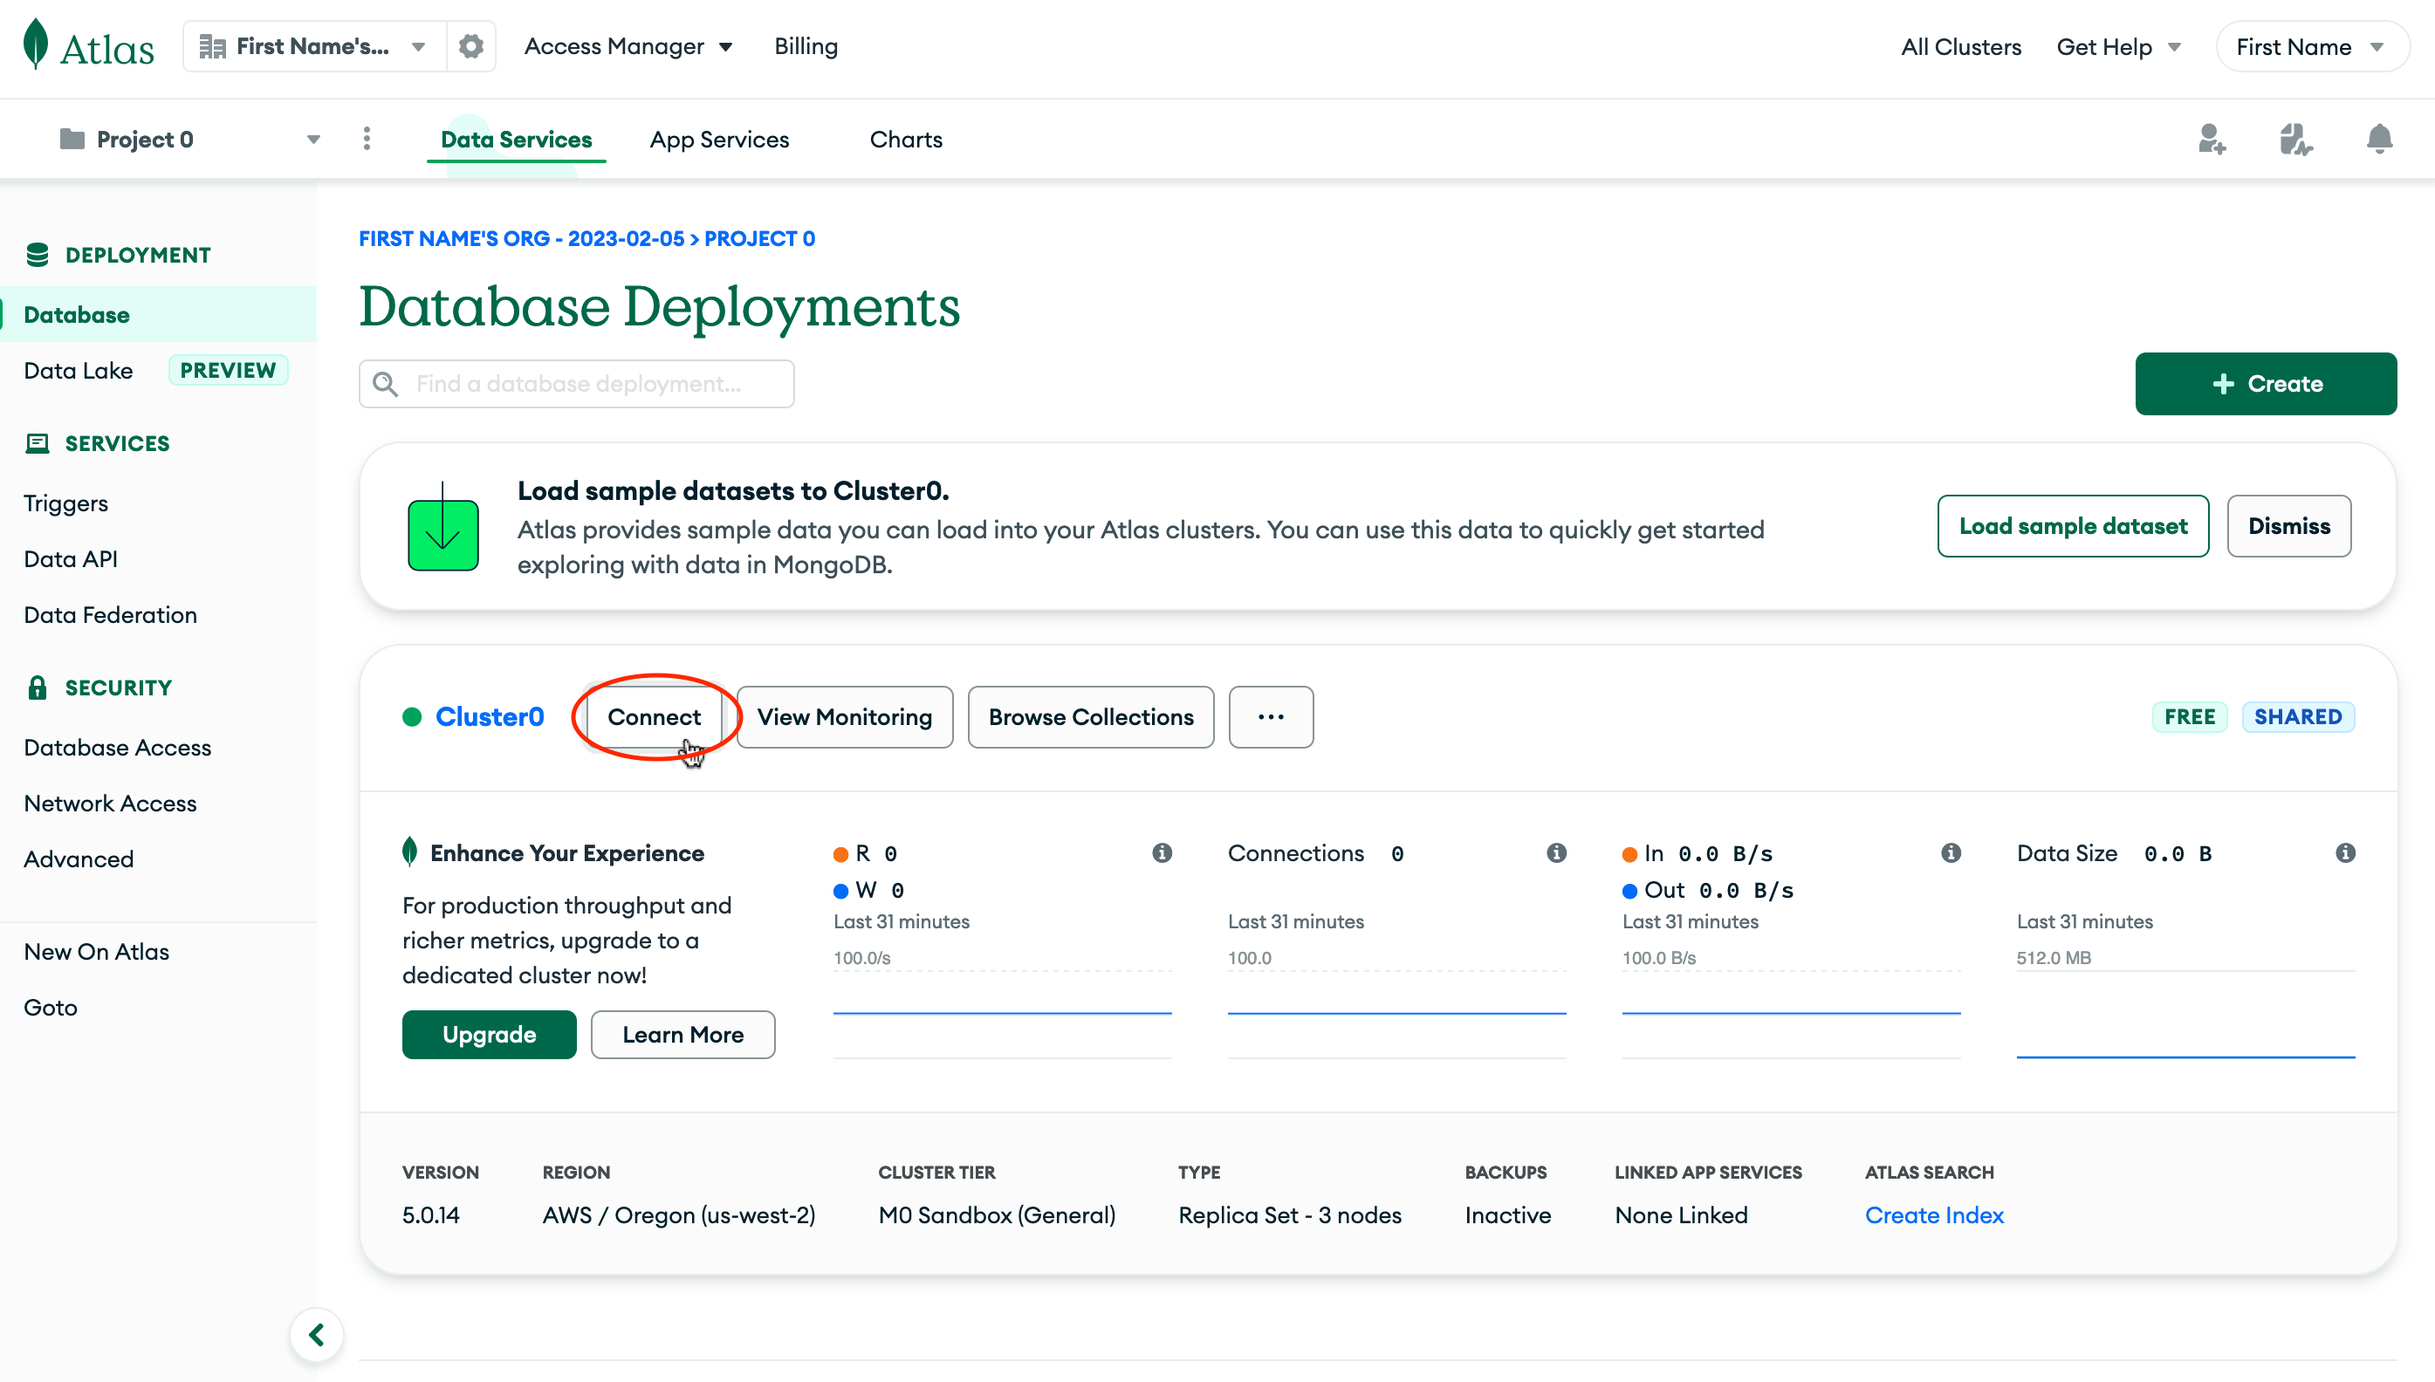Click the Load sample dataset button
2435x1382 pixels.
tap(2072, 526)
